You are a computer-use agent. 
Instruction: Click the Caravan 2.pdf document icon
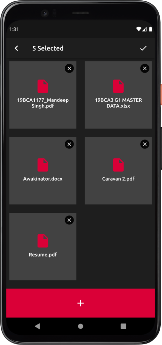point(118,165)
